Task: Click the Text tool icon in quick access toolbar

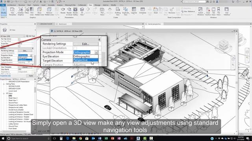Action: click(41, 2)
